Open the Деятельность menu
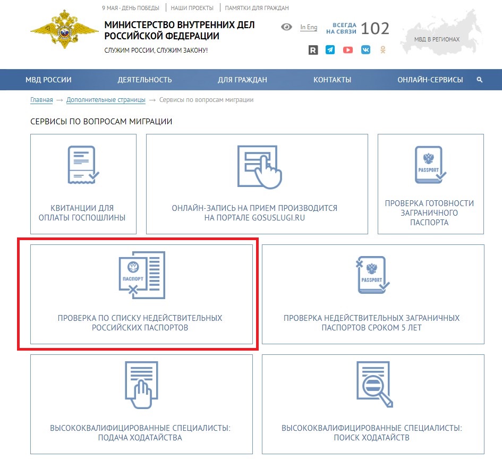Screen dimensions: 502x459 144,80
